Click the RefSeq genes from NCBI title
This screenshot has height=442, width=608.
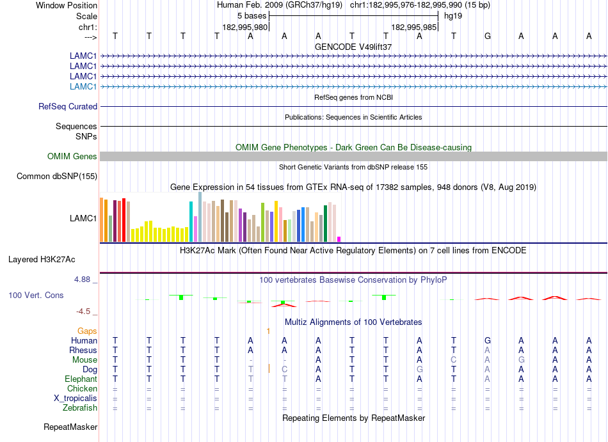click(x=353, y=97)
